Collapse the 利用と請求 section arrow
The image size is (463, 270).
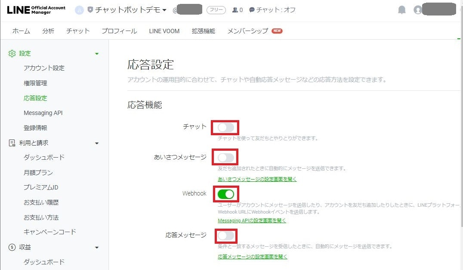click(x=96, y=143)
